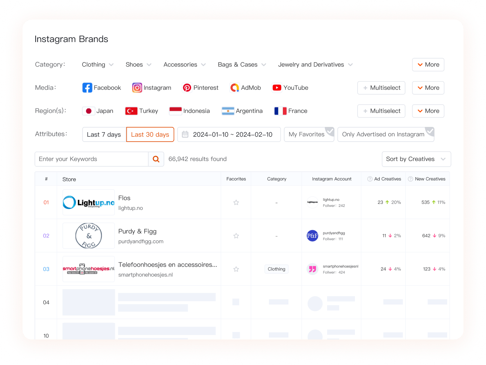Favorite the Flos store star
The height and width of the screenshot is (365, 486).
(x=236, y=202)
